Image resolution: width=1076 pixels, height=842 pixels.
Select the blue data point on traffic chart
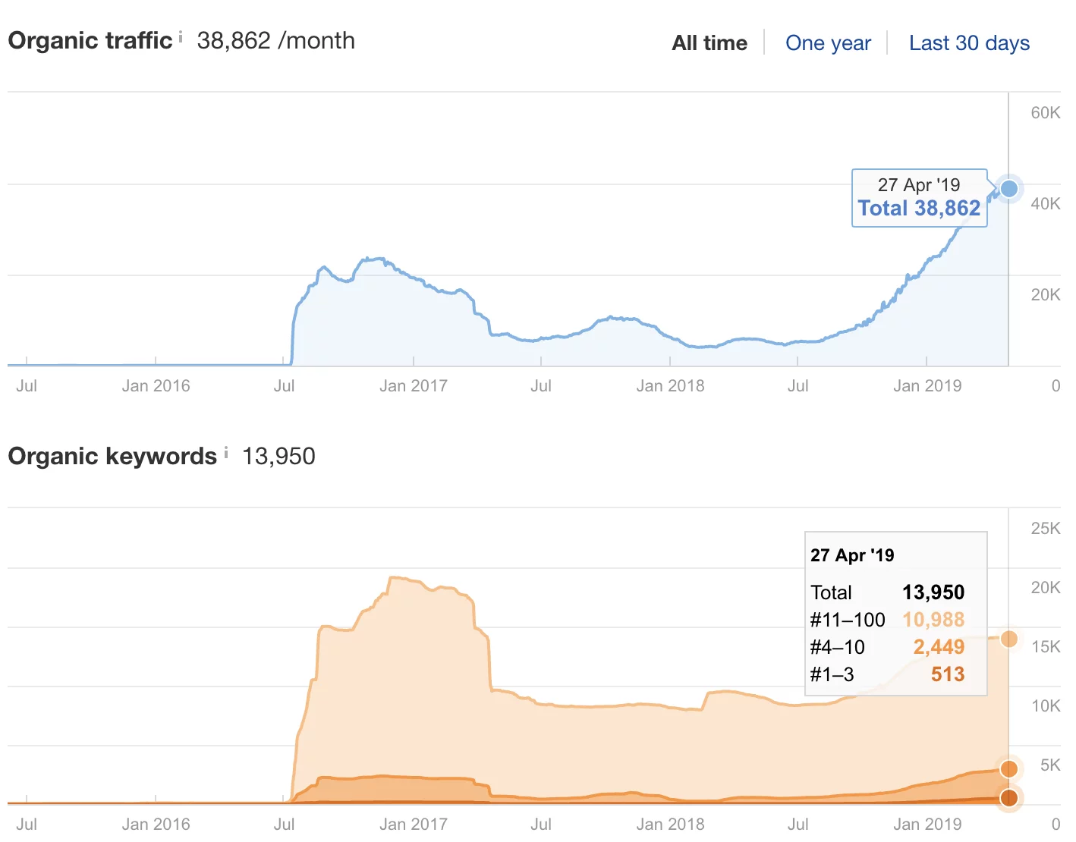pos(1008,188)
